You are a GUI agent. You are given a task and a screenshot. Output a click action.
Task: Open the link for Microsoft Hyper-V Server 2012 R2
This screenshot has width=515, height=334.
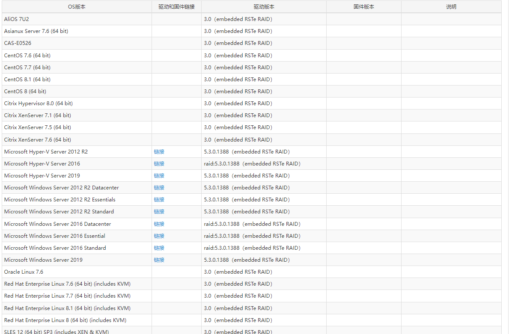coord(159,152)
